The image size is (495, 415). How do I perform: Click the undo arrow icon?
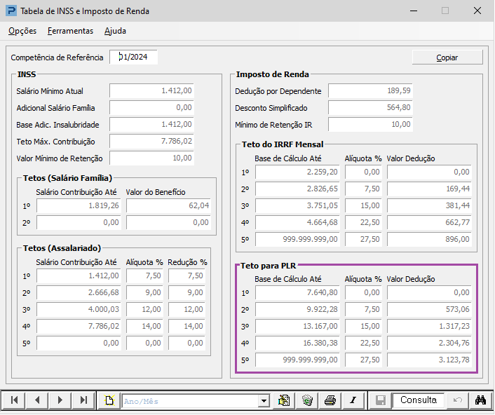457,400
